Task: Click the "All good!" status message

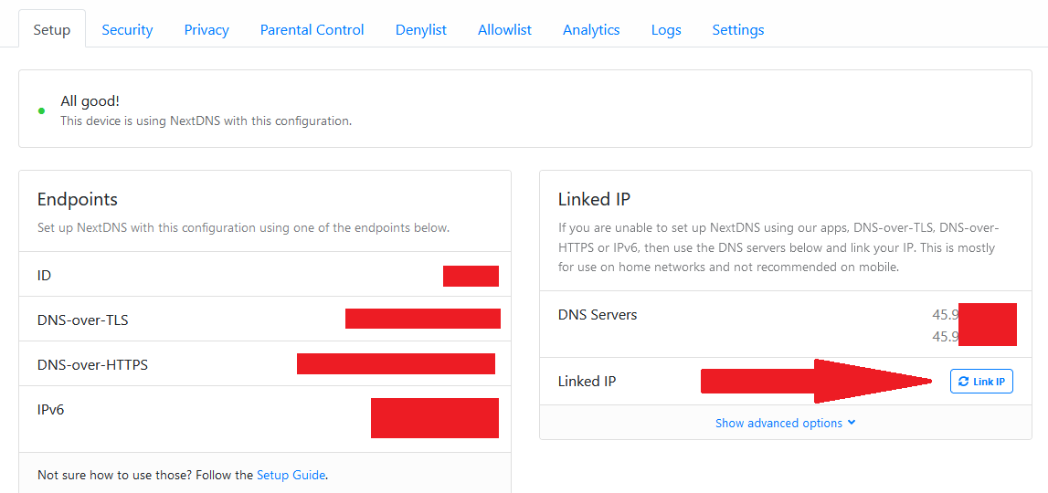Action: click(90, 101)
